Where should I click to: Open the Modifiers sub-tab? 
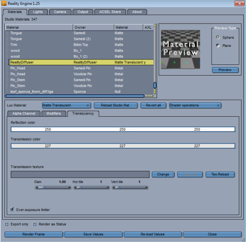[54, 114]
